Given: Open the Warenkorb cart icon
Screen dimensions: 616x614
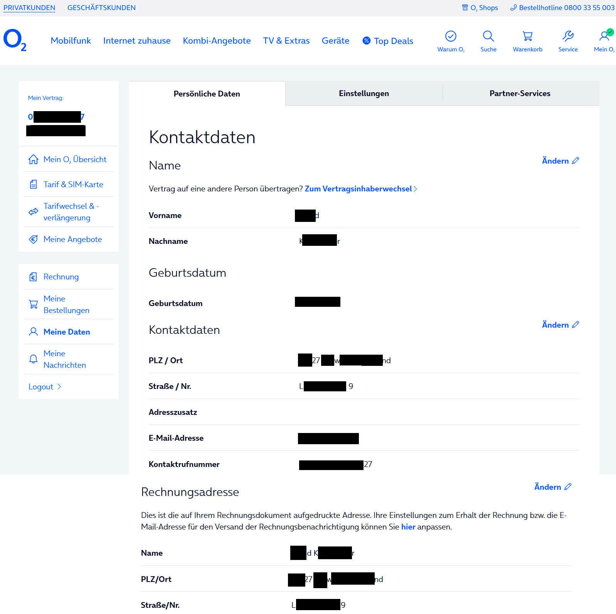Looking at the screenshot, I should pyautogui.click(x=527, y=36).
